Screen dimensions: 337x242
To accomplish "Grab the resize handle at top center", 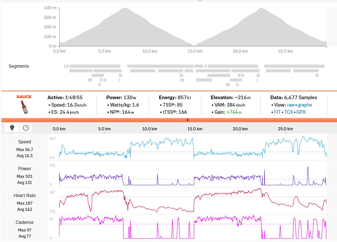I will (200, 1).
